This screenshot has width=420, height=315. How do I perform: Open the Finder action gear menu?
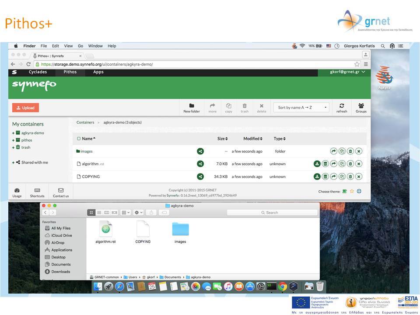pyautogui.click(x=139, y=213)
